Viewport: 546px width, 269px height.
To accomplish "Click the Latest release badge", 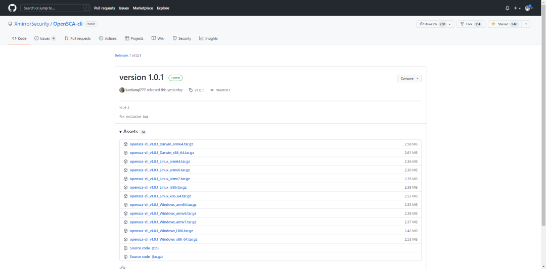I will (175, 78).
